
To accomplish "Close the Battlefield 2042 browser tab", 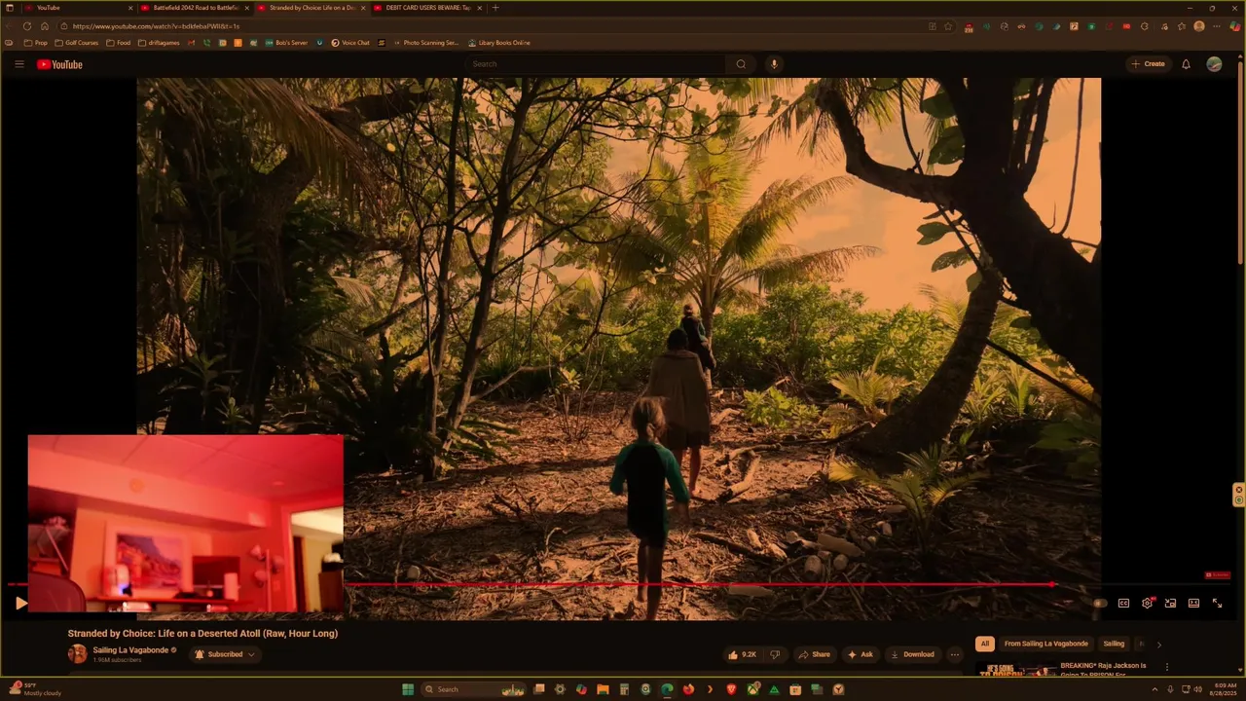I will 246,8.
